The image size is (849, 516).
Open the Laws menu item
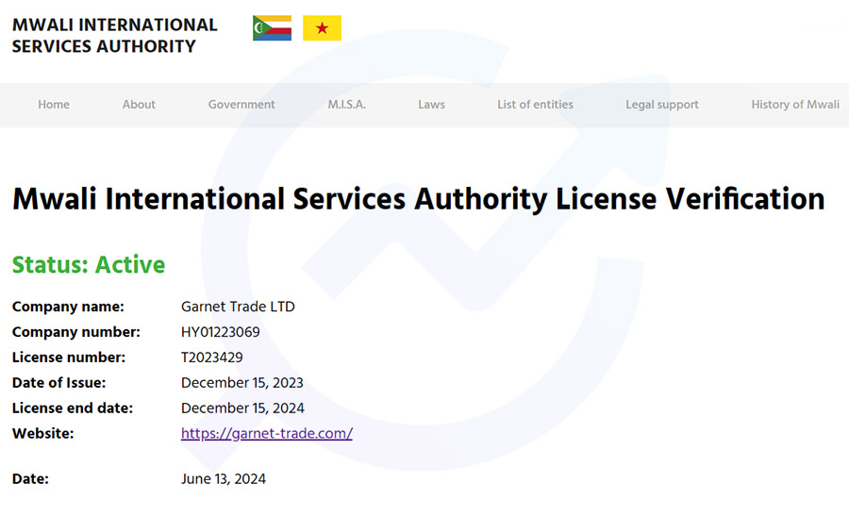click(431, 105)
